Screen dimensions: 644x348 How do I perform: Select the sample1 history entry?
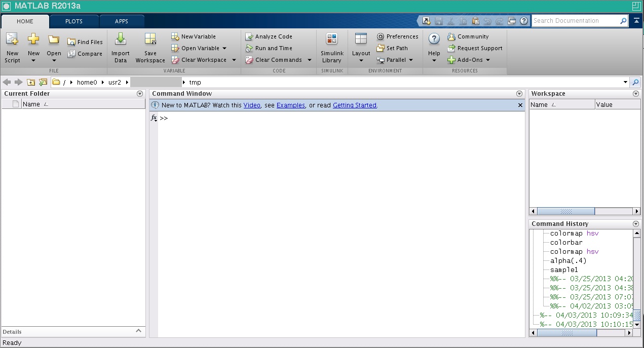tap(564, 270)
